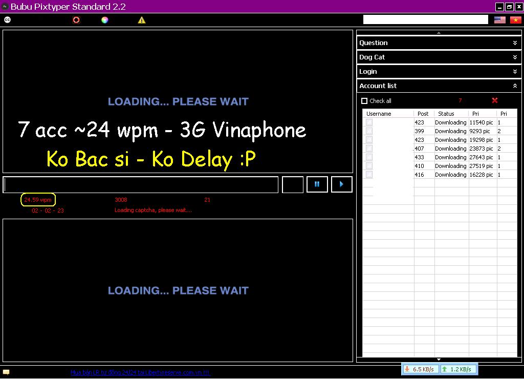Select the row with post 416

click(440, 175)
